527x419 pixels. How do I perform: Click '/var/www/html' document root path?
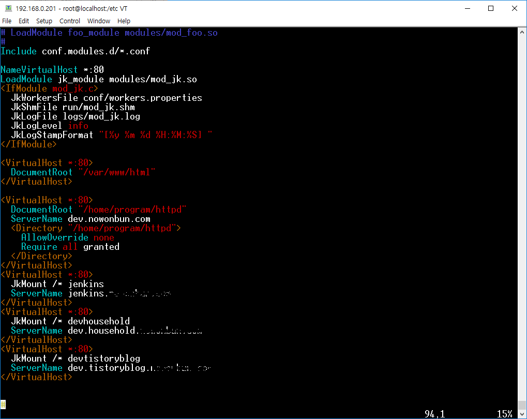pos(117,172)
